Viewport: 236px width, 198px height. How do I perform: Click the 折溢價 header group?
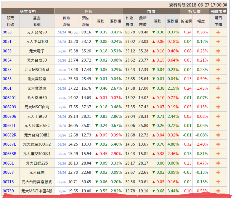(x=194, y=11)
